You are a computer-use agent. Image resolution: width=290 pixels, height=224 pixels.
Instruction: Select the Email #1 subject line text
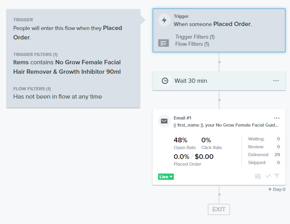(226, 125)
